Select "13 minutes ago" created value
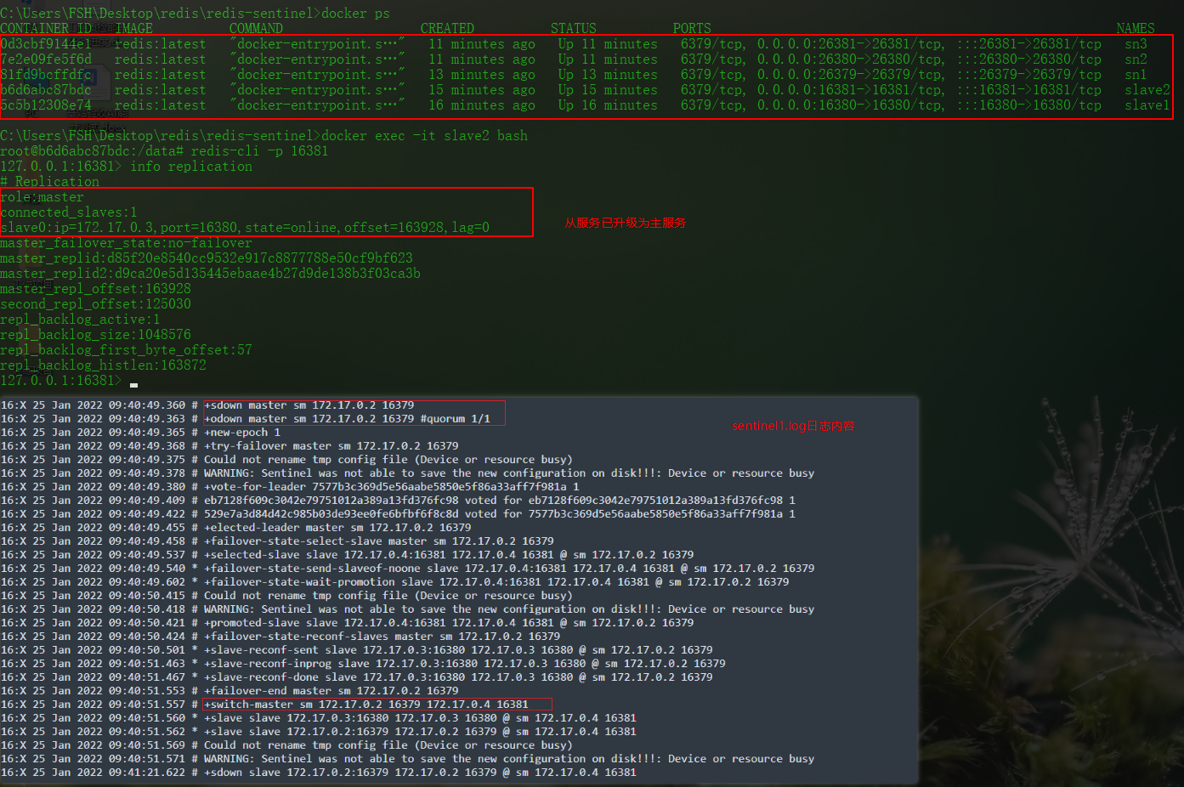The image size is (1184, 787). 482,75
